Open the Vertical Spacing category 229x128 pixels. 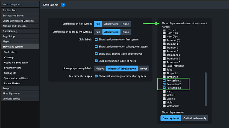20,99
